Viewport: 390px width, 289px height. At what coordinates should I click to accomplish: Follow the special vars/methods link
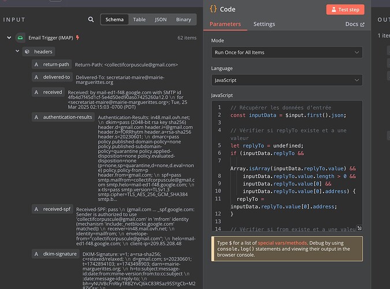(283, 243)
